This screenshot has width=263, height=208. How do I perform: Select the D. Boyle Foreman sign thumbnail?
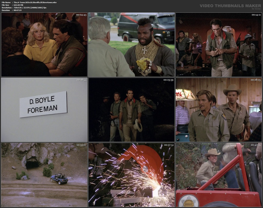[44, 110]
